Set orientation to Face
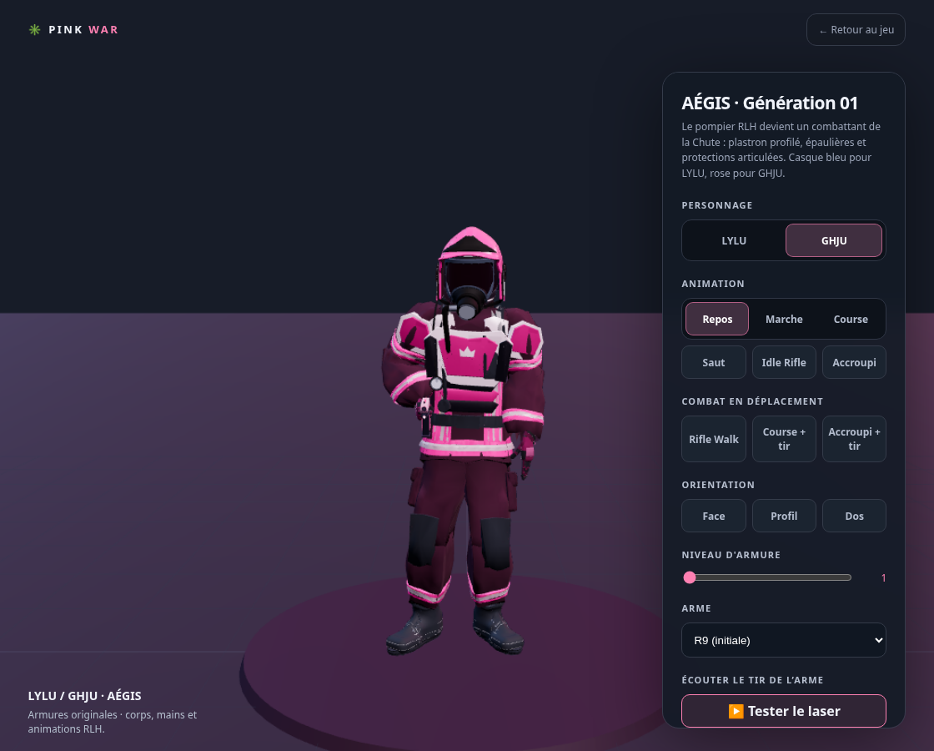 [x=714, y=517]
